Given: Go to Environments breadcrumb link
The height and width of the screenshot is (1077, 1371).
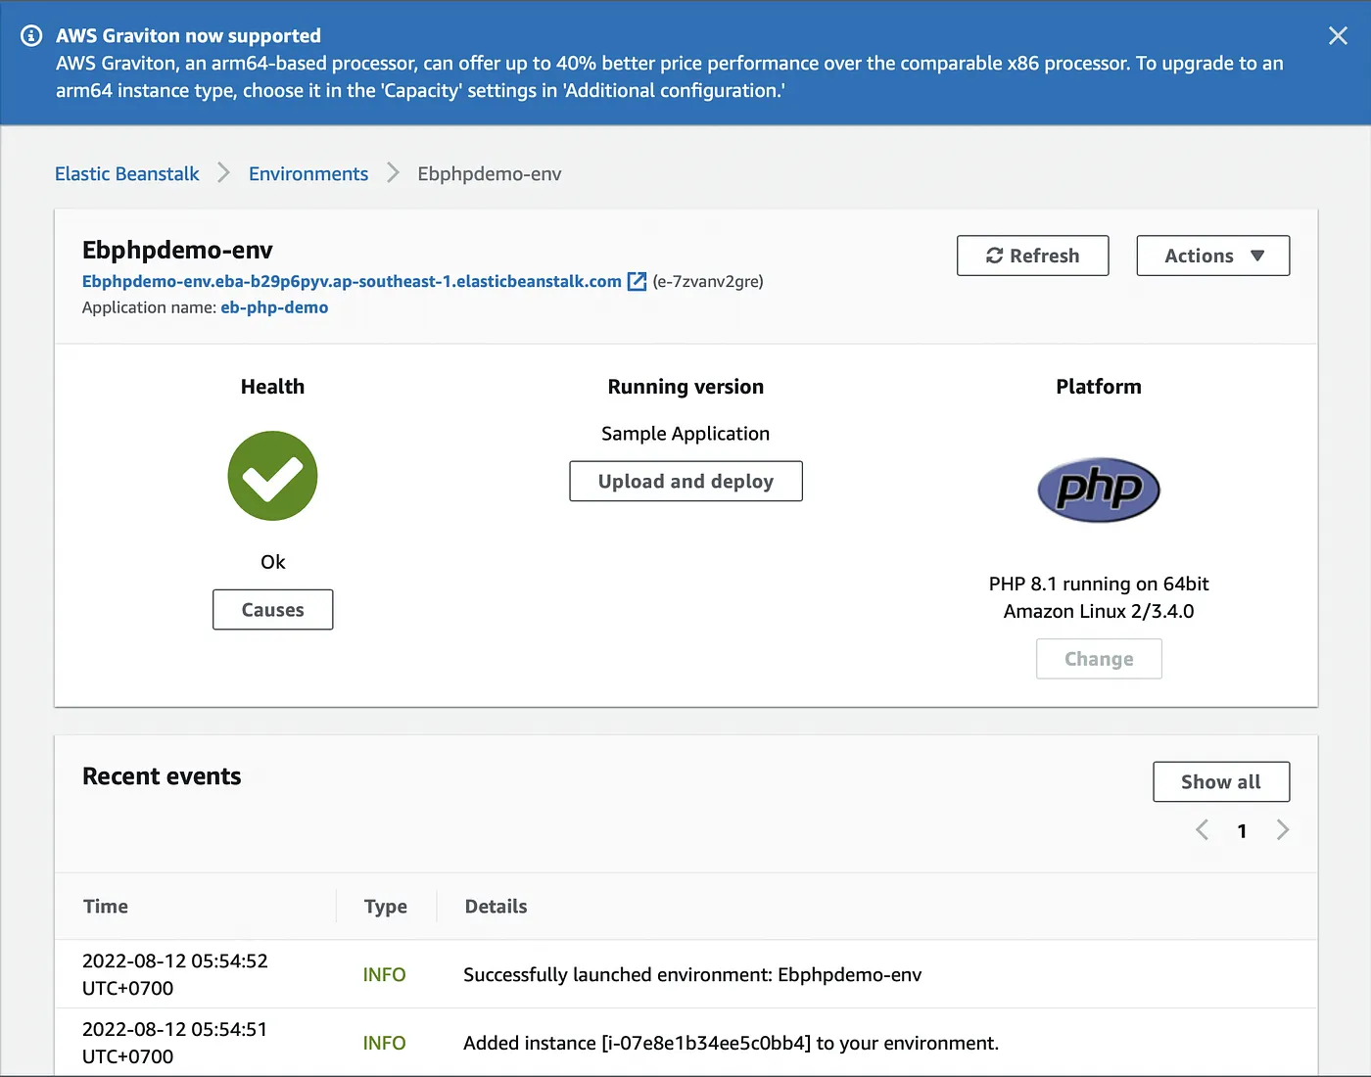Looking at the screenshot, I should [x=308, y=174].
